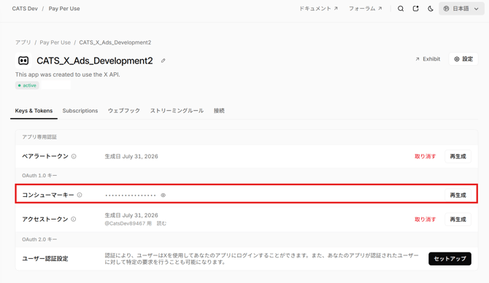Revoke access token with 取り消す
489x283 pixels.
[x=425, y=220]
